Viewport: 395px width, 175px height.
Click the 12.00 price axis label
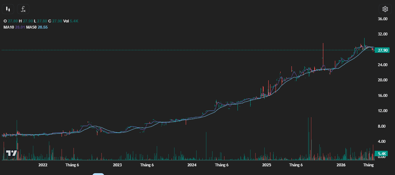383,111
